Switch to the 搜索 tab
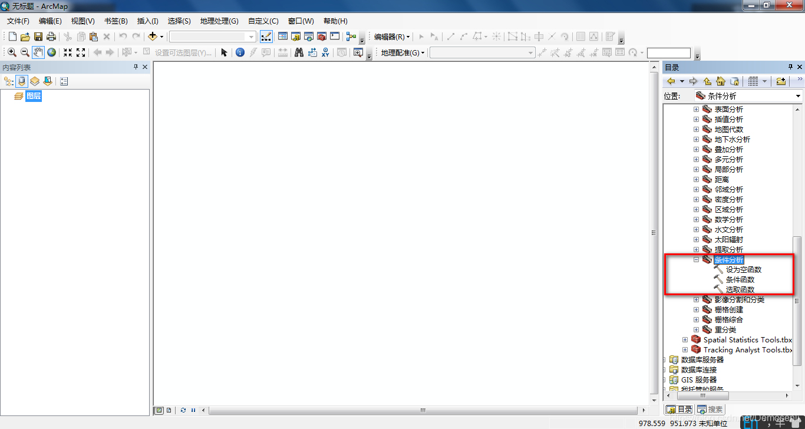Image resolution: width=805 pixels, height=429 pixels. (710, 409)
